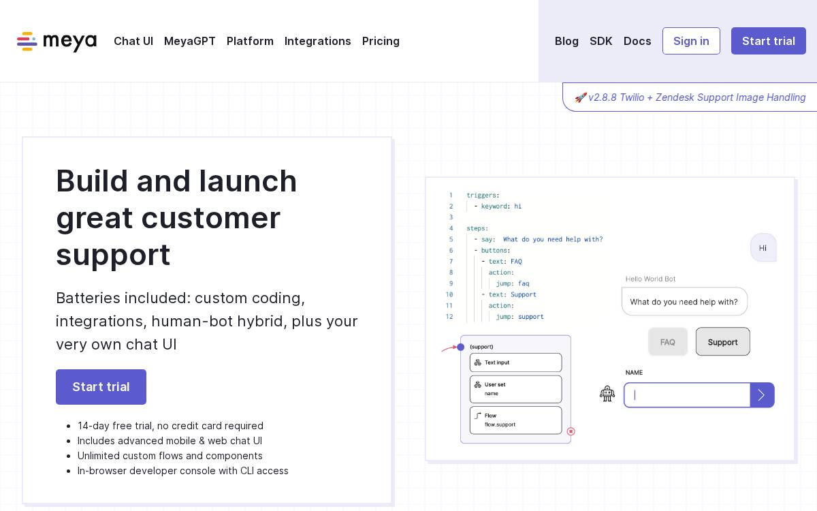
Task: Open the Platform menu
Action: pos(250,41)
